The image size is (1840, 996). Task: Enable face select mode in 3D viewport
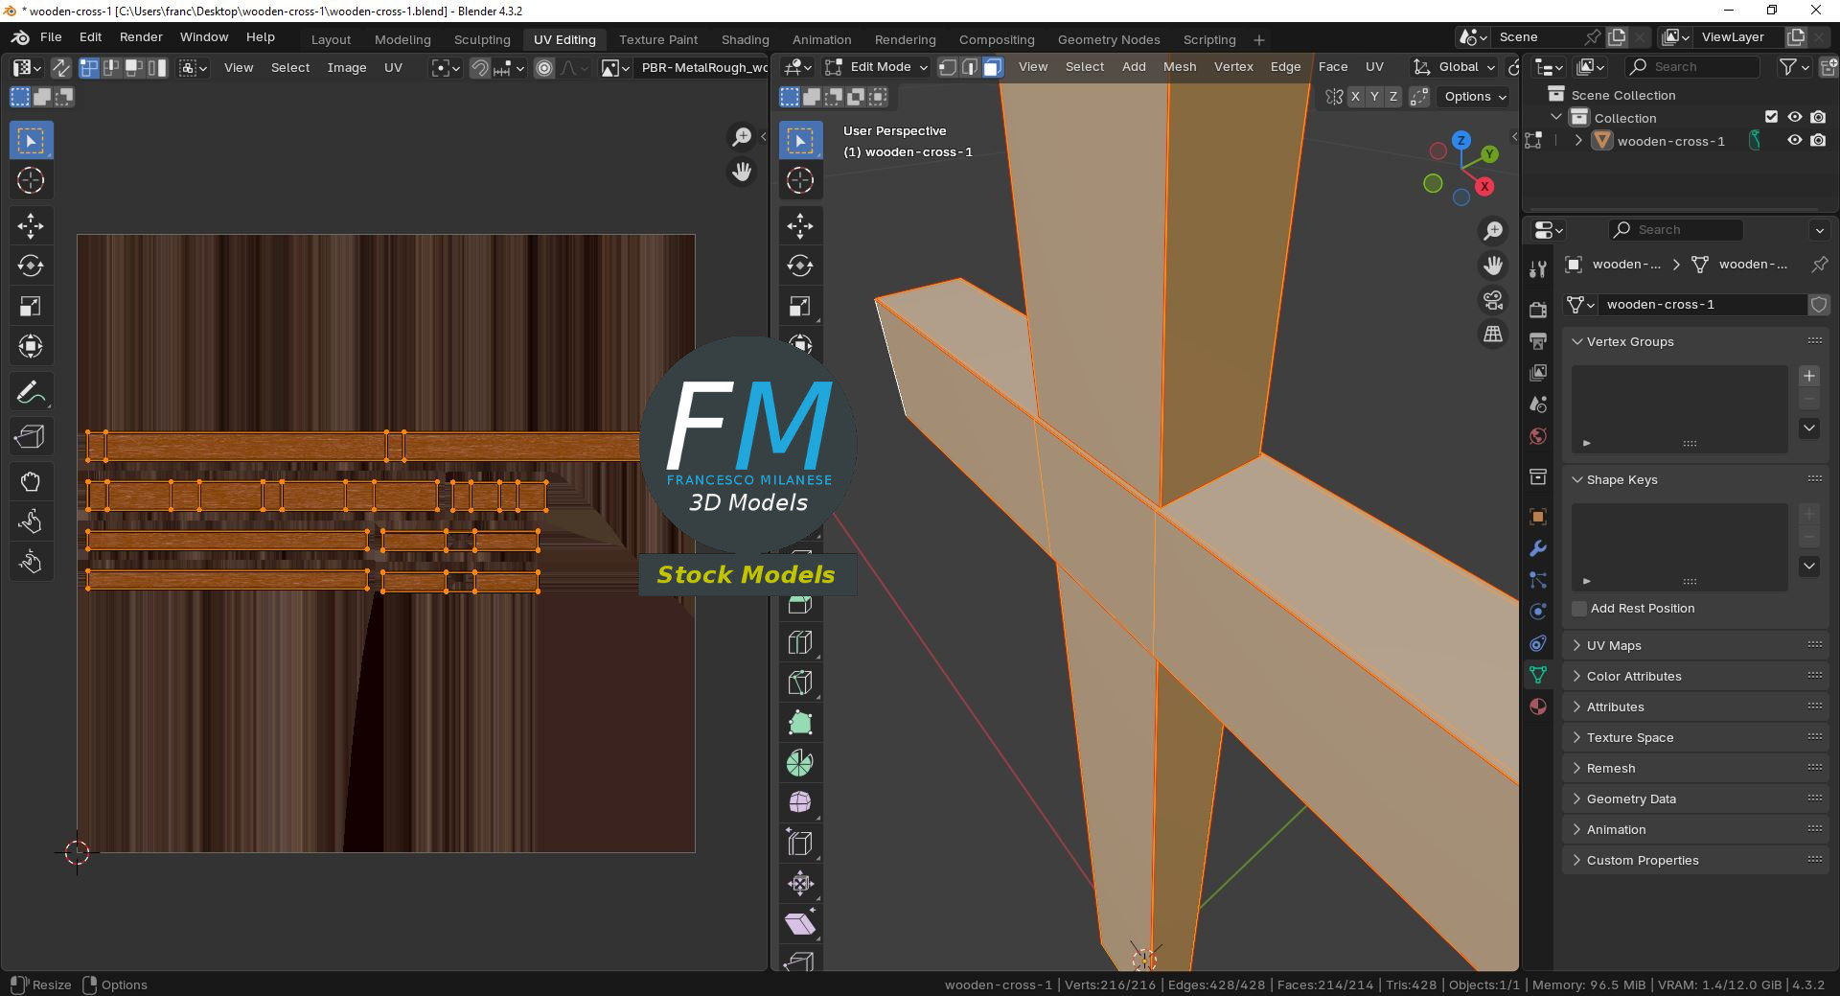click(993, 67)
